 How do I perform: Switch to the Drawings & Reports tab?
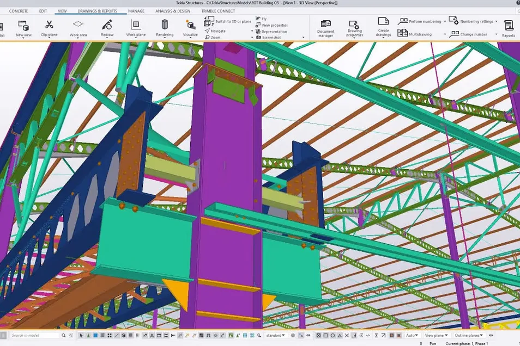97,11
